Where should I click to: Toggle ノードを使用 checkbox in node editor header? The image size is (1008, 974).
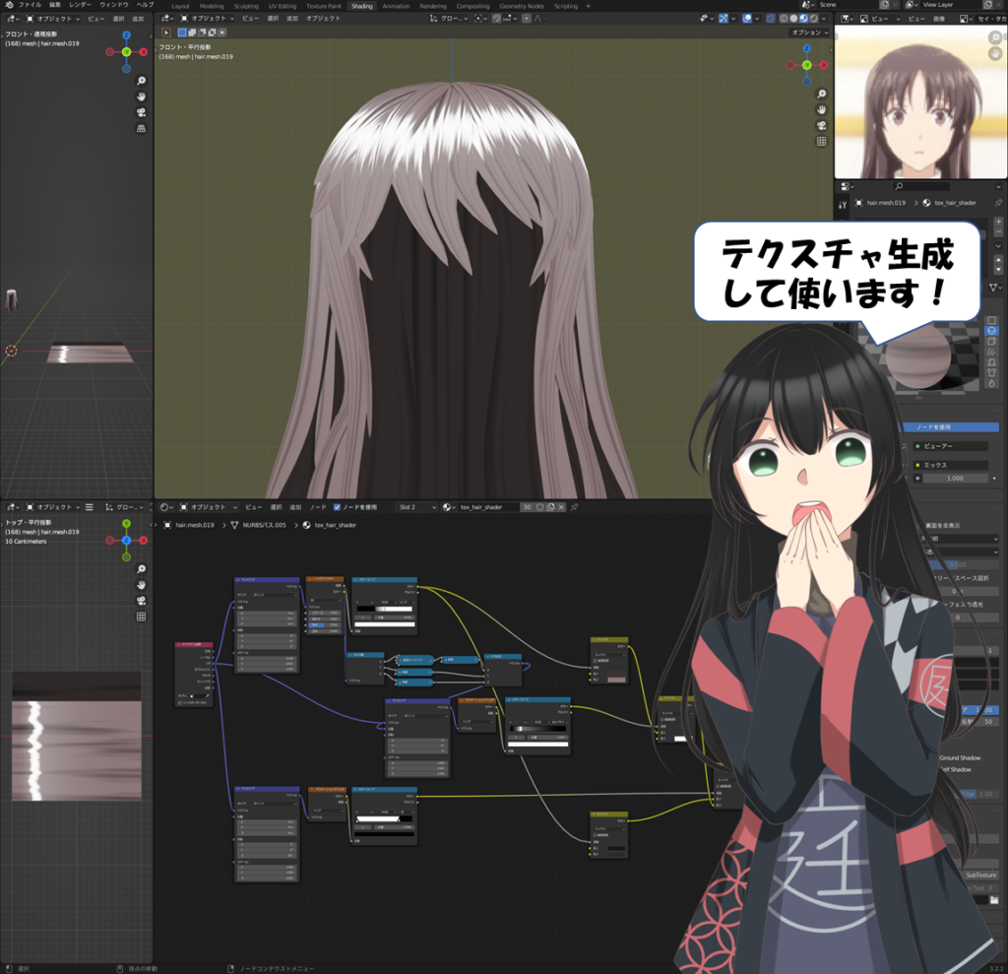pyautogui.click(x=337, y=507)
